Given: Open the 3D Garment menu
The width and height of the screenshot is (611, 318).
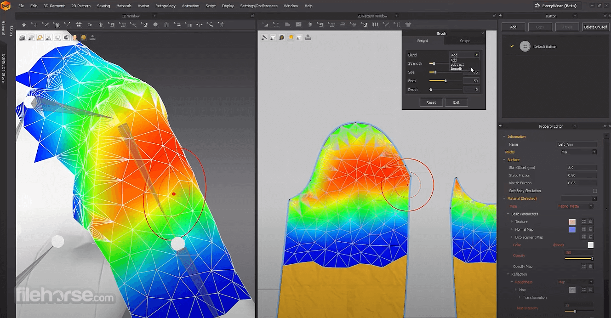Looking at the screenshot, I should 54,6.
